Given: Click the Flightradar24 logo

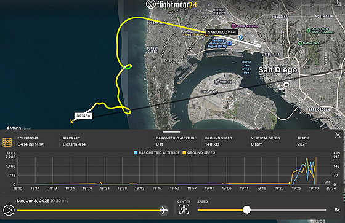Looking at the screenshot, I should click(171, 5).
